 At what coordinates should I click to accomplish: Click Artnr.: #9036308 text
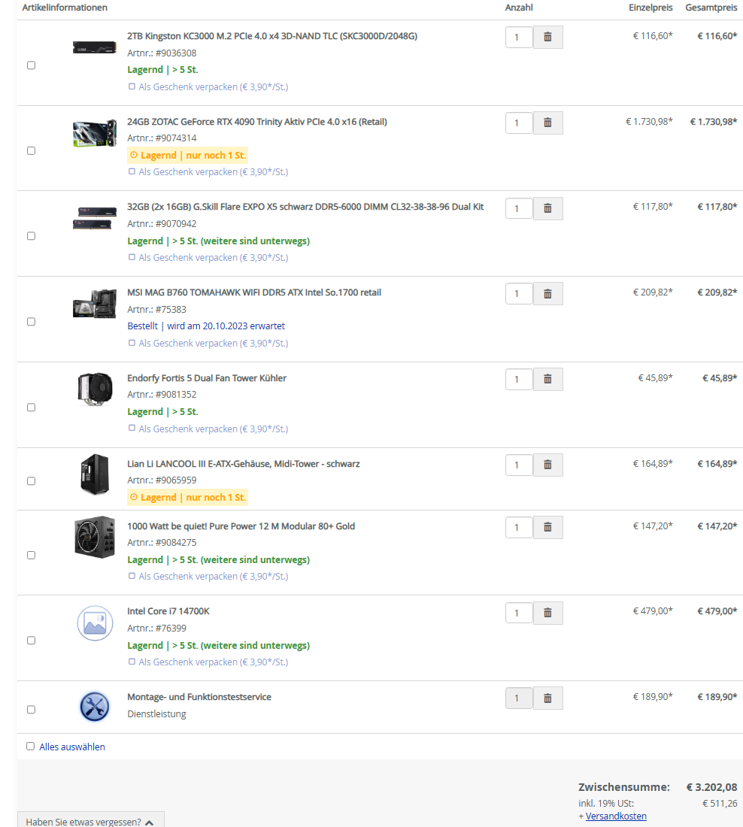click(x=162, y=53)
